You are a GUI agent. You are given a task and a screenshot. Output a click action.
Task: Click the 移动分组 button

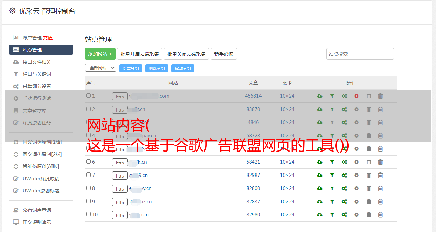click(x=183, y=68)
